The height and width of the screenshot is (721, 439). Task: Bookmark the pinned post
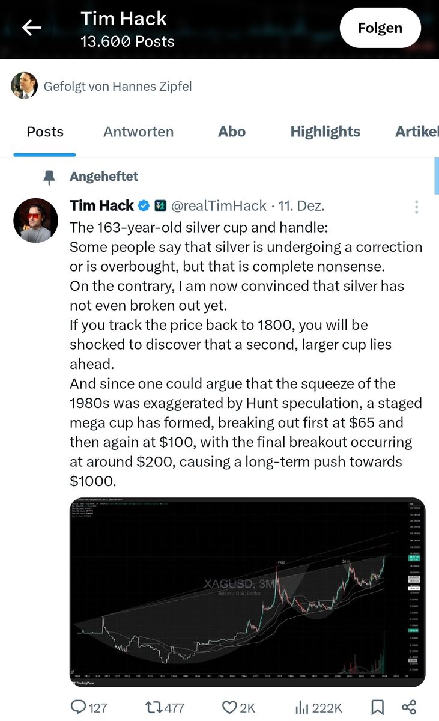(x=378, y=707)
